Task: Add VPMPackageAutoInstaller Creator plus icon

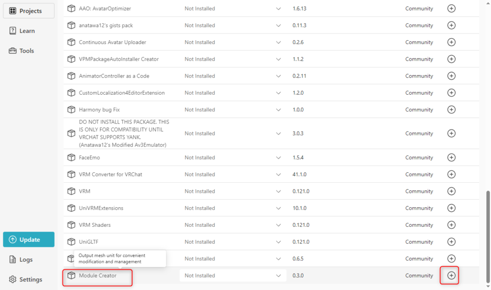Action: pyautogui.click(x=451, y=59)
